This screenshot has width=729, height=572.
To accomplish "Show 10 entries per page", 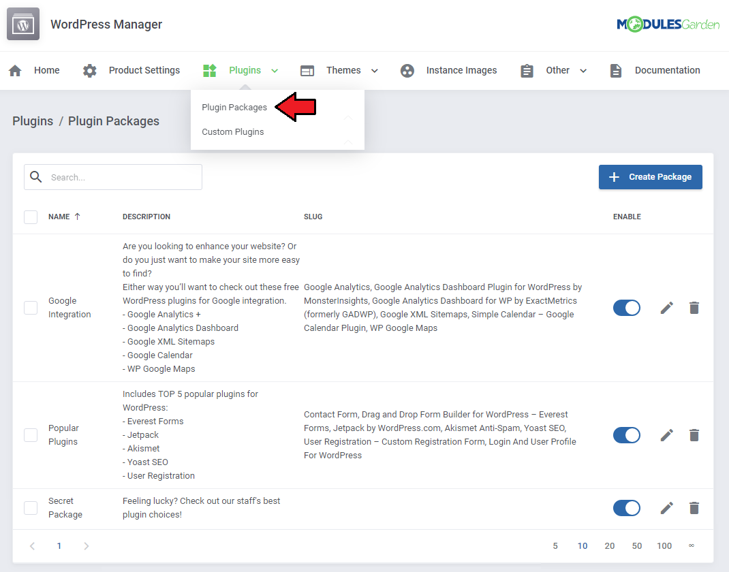I will [582, 546].
